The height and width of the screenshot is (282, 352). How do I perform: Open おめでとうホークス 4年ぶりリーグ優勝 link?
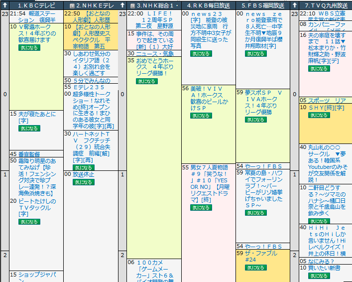(155, 67)
